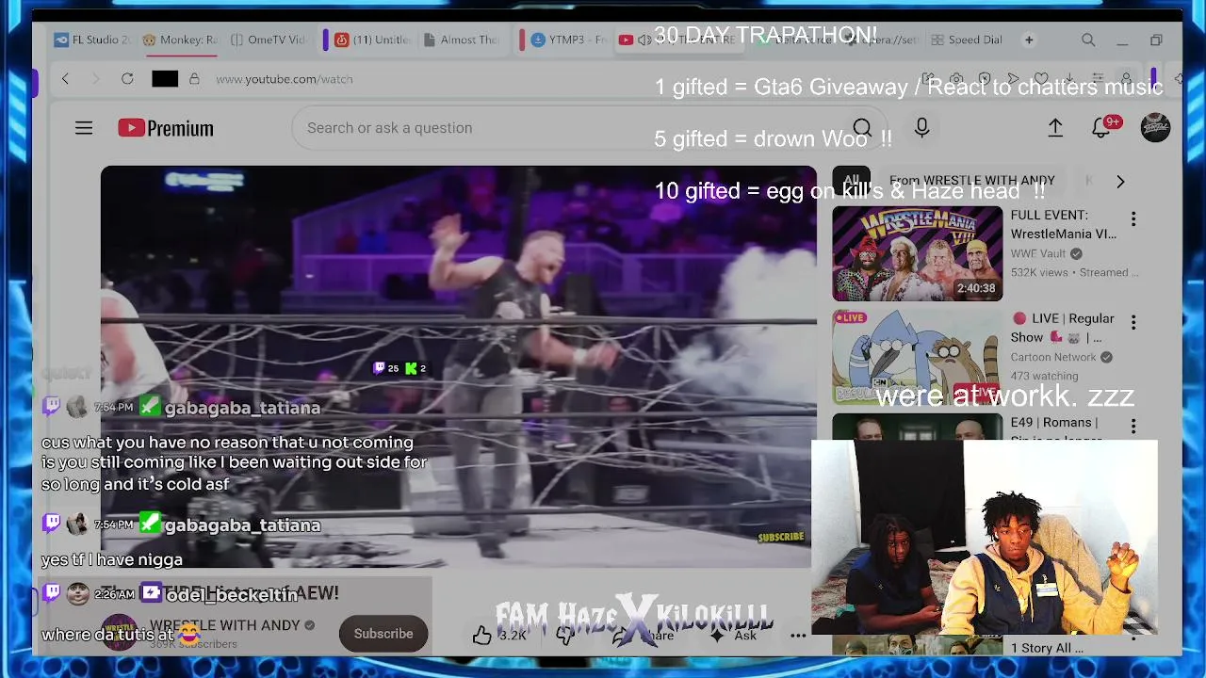This screenshot has width=1206, height=678.
Task: Open WRESTLE WITH ANDY channel name link
Action: (x=224, y=625)
